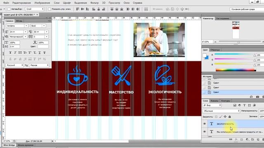
Task: Align horizontal centers of layers
Action: coord(99,9)
